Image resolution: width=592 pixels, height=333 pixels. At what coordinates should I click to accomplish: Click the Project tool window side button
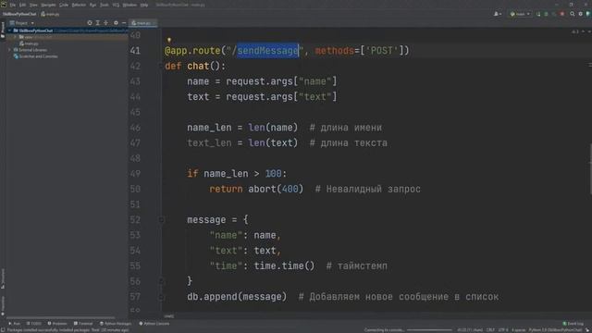click(x=3, y=30)
